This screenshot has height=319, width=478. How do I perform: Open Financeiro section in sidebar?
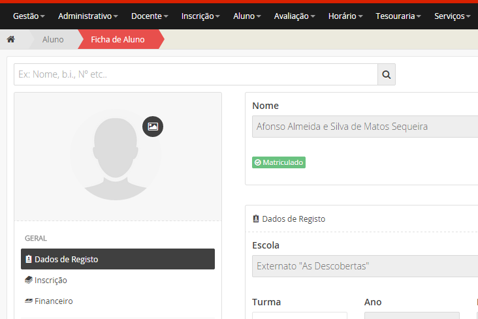coord(53,301)
